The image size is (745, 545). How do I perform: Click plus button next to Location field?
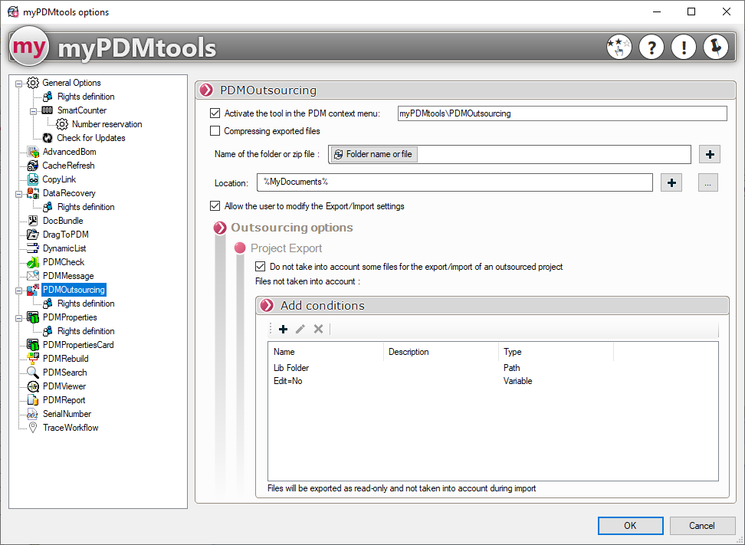click(671, 182)
